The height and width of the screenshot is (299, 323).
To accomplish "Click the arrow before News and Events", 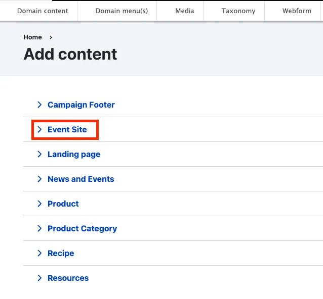I will tap(39, 179).
